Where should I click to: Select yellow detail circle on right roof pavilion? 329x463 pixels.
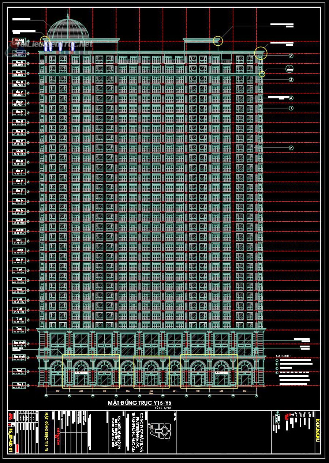click(x=218, y=40)
